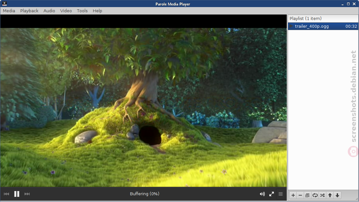This screenshot has width=359, height=202.
Task: Move playlist item up
Action: click(330, 195)
